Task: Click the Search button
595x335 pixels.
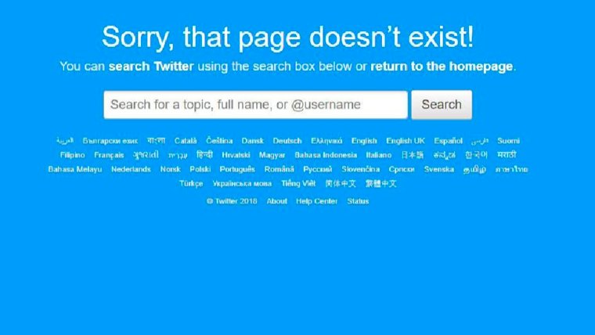Action: pyautogui.click(x=442, y=105)
